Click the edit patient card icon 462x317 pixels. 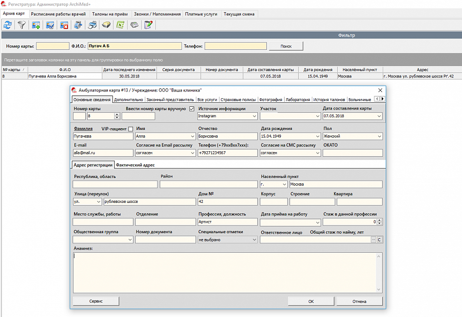(50, 25)
